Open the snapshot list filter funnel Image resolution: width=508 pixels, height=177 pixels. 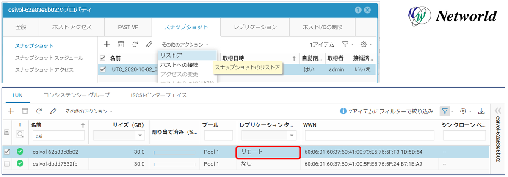(345, 44)
